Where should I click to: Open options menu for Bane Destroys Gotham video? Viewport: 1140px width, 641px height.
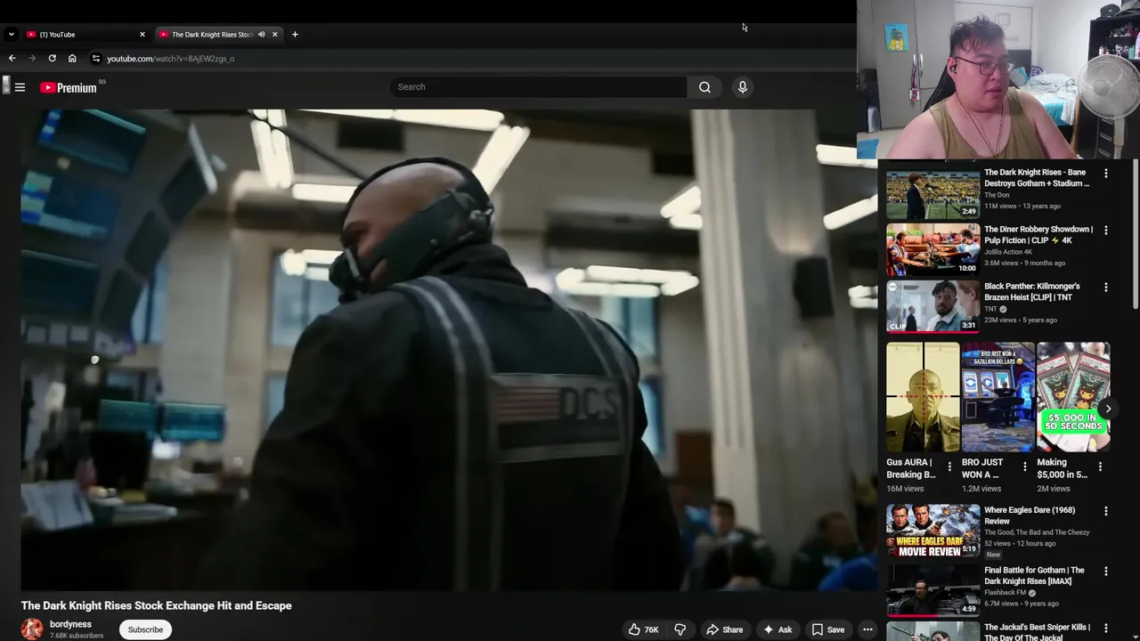point(1106,174)
